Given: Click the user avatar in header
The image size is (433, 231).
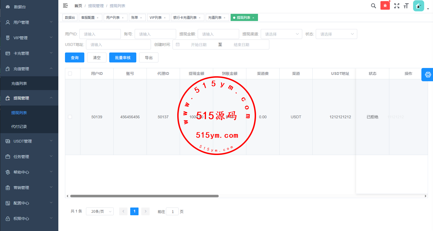Looking at the screenshot, I should coord(418,6).
